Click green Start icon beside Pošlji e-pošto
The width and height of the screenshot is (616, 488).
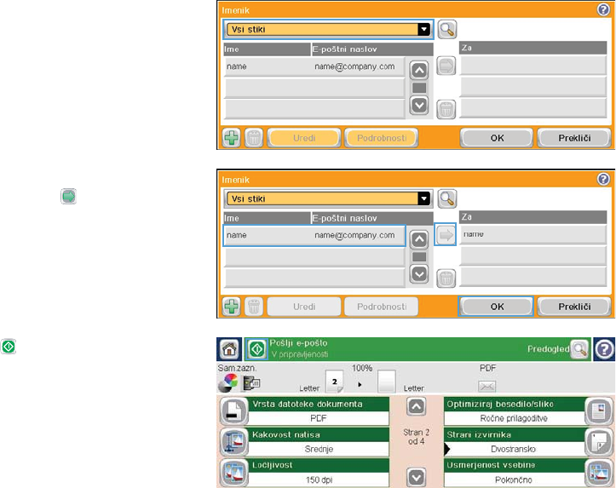pos(257,349)
